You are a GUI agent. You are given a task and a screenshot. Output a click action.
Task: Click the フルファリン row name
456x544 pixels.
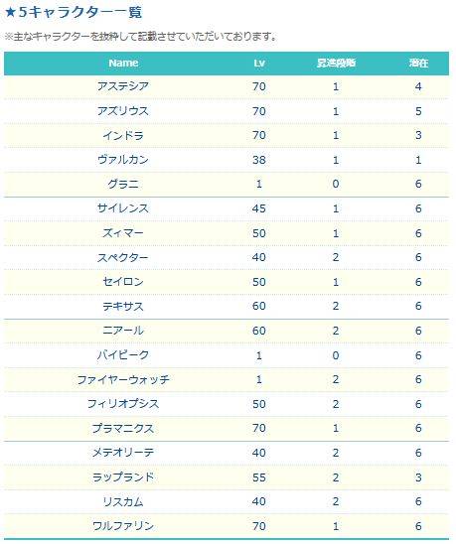point(123,526)
